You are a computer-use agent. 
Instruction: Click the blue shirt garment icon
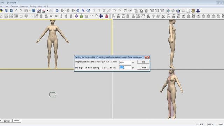57,11
